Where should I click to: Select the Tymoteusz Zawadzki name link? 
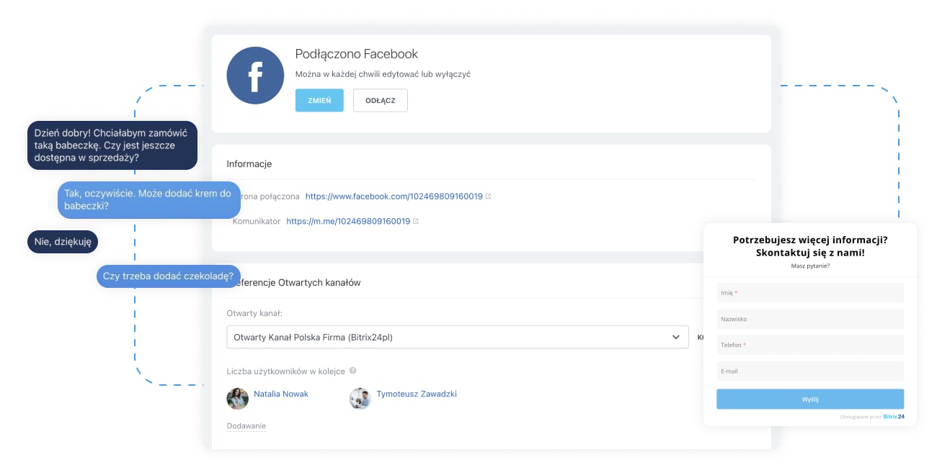coord(416,394)
